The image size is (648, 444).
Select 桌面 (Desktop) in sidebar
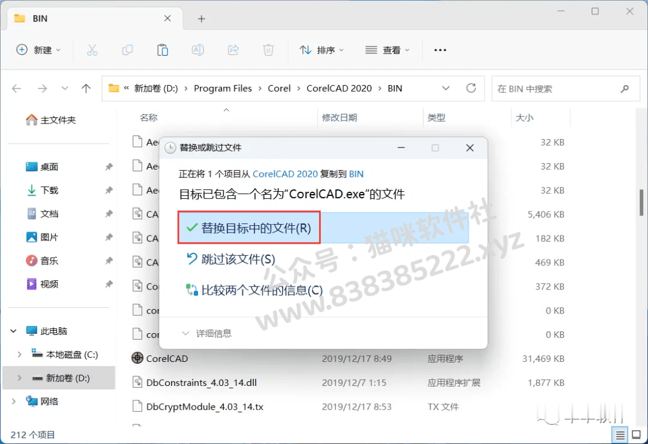[x=42, y=167]
